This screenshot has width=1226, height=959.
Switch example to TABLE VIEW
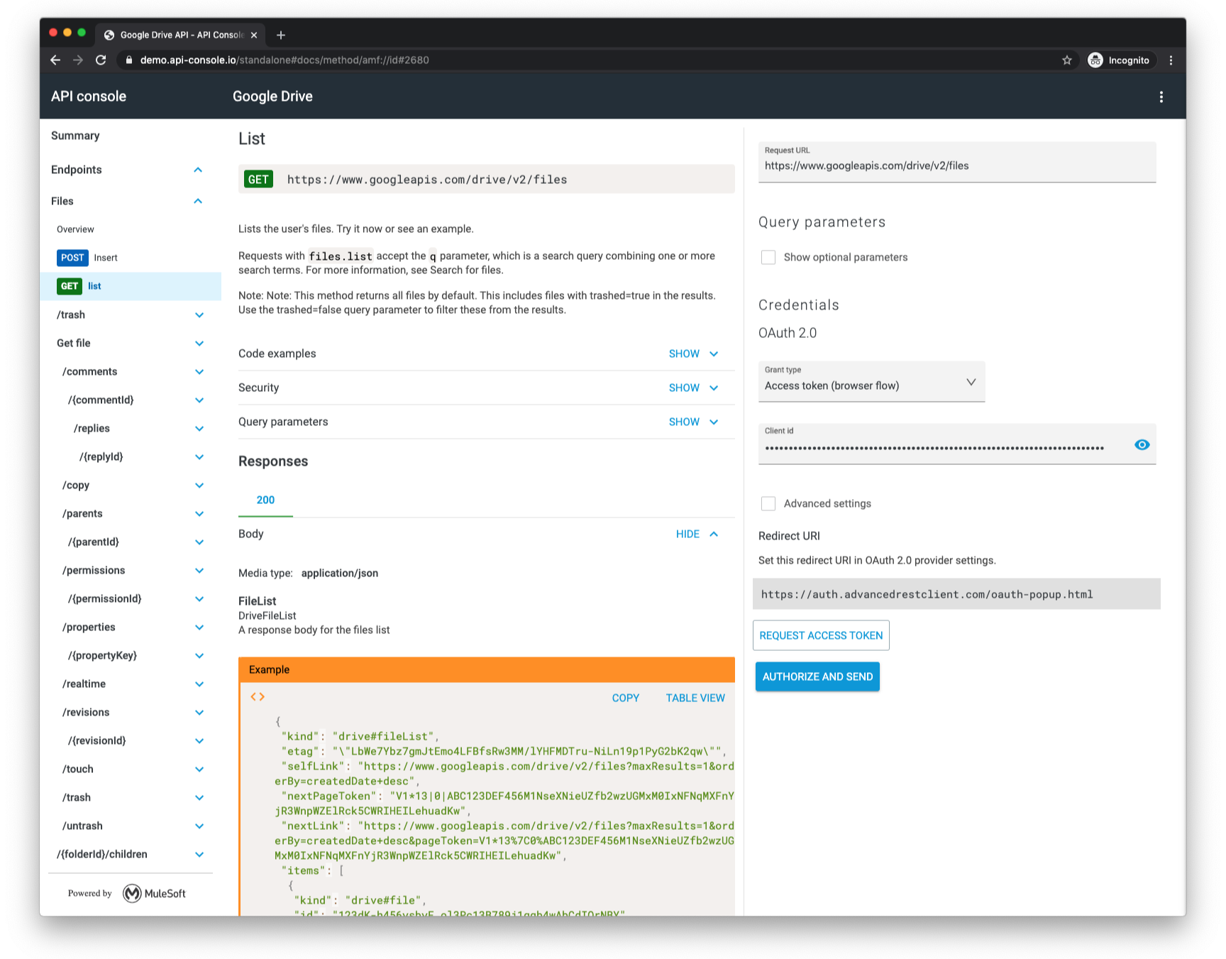click(x=695, y=698)
